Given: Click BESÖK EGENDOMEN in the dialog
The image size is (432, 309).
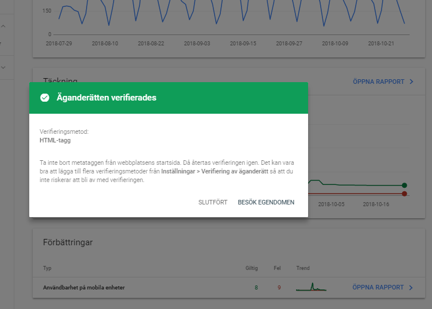Looking at the screenshot, I should 266,202.
